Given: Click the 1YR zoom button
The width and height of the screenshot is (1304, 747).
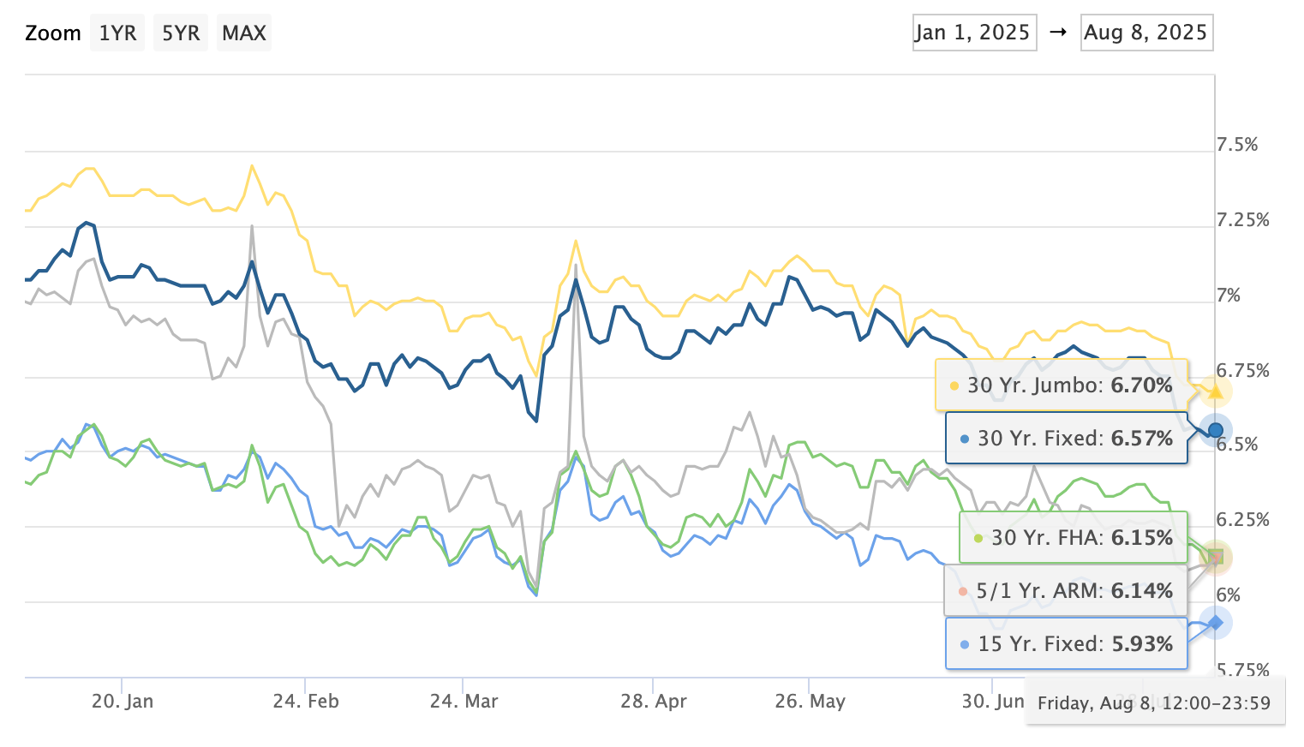Looking at the screenshot, I should pyautogui.click(x=117, y=33).
